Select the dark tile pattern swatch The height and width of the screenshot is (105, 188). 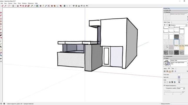click(x=177, y=37)
